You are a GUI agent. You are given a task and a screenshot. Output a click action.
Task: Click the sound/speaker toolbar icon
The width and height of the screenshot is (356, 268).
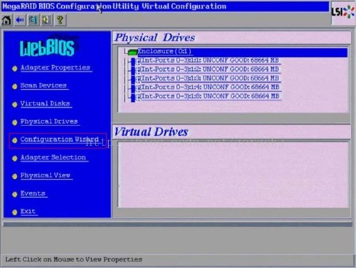click(x=46, y=20)
